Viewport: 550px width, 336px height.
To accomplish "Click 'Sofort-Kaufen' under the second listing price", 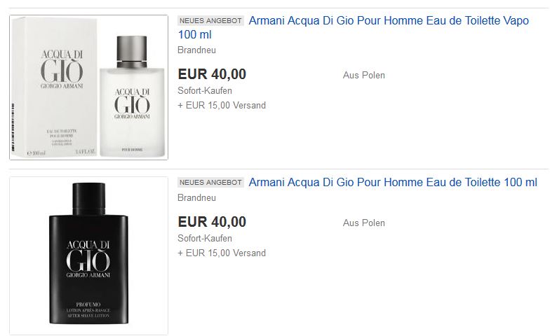I will pos(205,238).
